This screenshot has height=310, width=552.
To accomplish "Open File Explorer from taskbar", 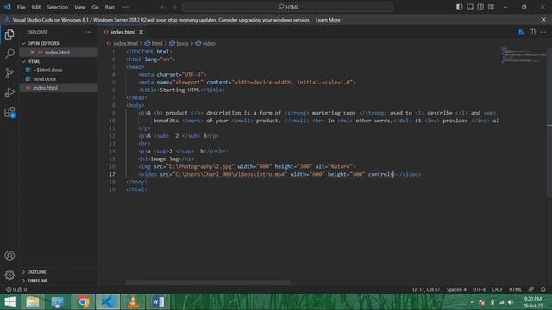I will tap(33, 301).
